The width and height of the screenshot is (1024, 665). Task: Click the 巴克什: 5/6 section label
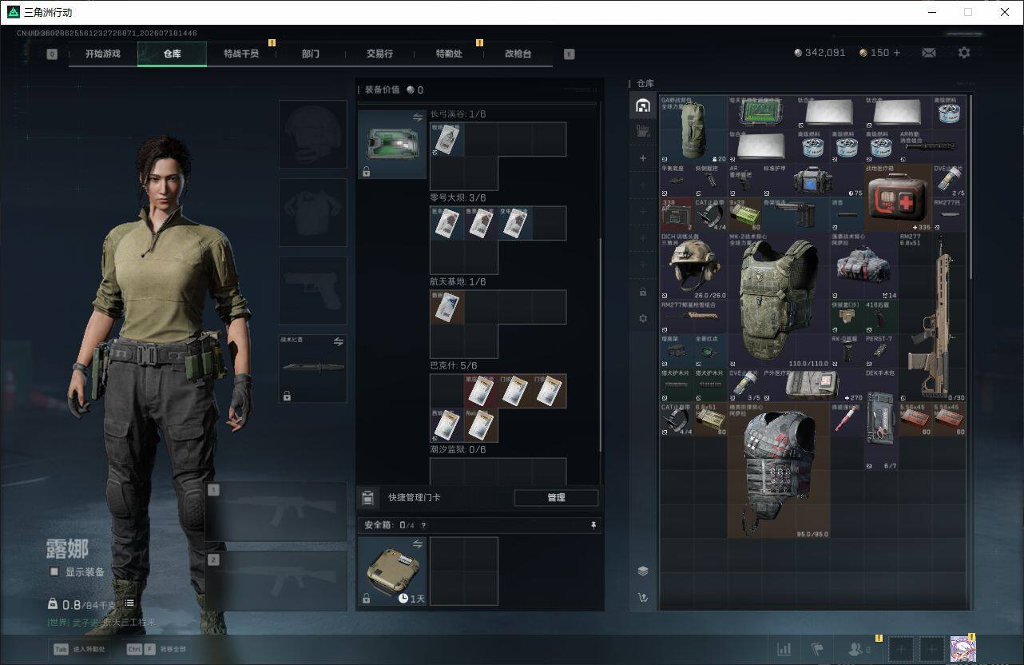453,365
